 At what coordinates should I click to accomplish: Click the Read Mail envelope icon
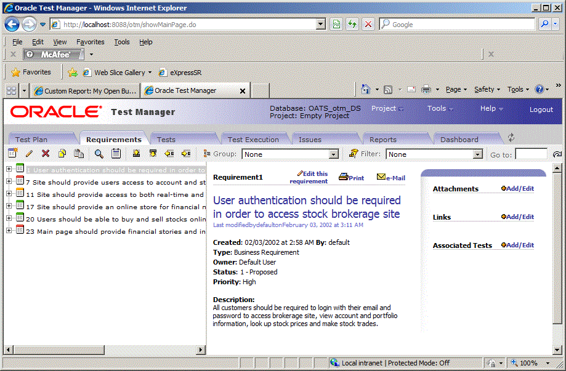pyautogui.click(x=411, y=89)
